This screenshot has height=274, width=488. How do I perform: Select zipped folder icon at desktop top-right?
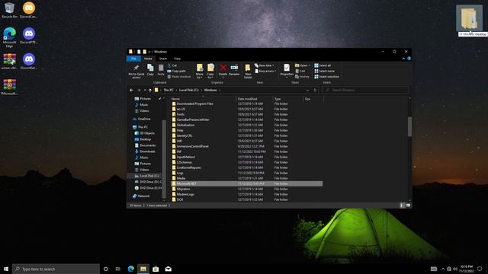point(470,18)
